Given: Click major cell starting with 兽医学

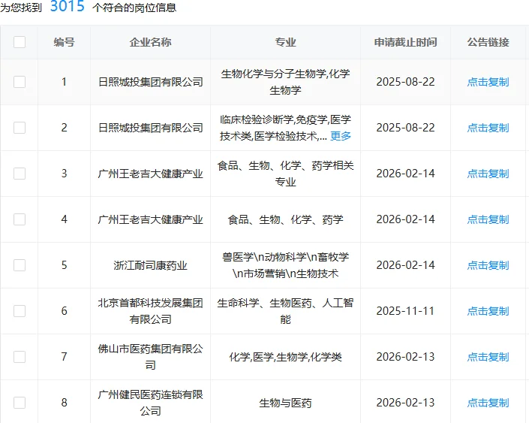Looking at the screenshot, I should coord(285,265).
